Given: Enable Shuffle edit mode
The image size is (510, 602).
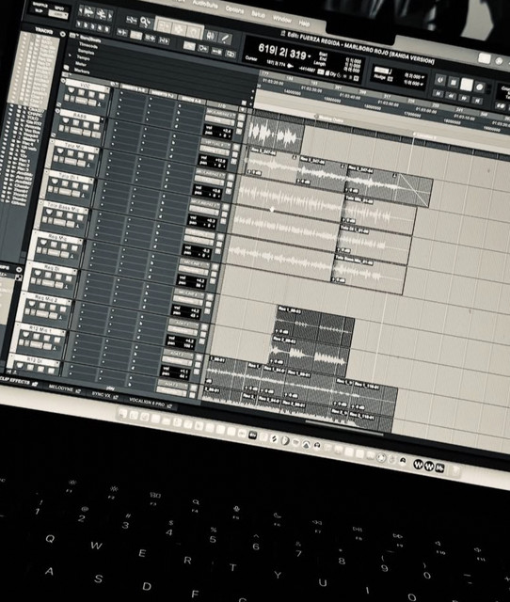Looking at the screenshot, I should pyautogui.click(x=40, y=5).
